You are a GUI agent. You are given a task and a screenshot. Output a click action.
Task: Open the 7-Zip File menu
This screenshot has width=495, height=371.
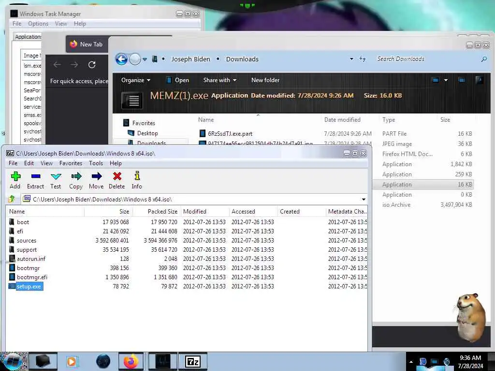pyautogui.click(x=13, y=163)
